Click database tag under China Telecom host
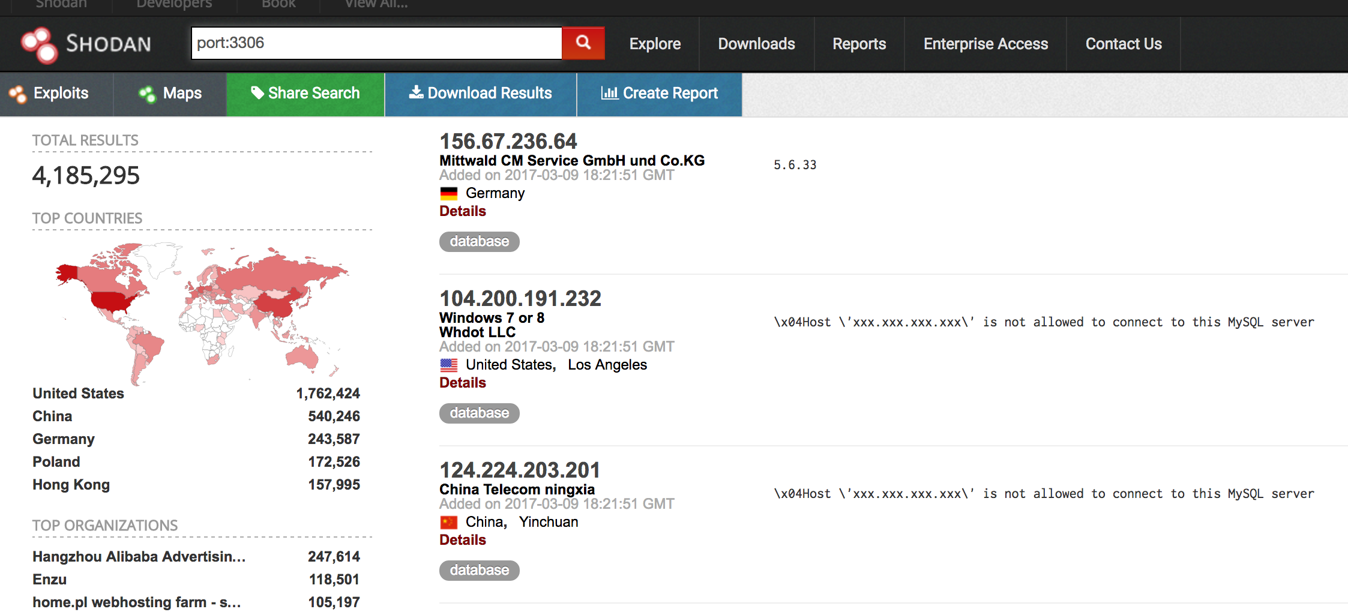1348x612 pixels. click(479, 570)
